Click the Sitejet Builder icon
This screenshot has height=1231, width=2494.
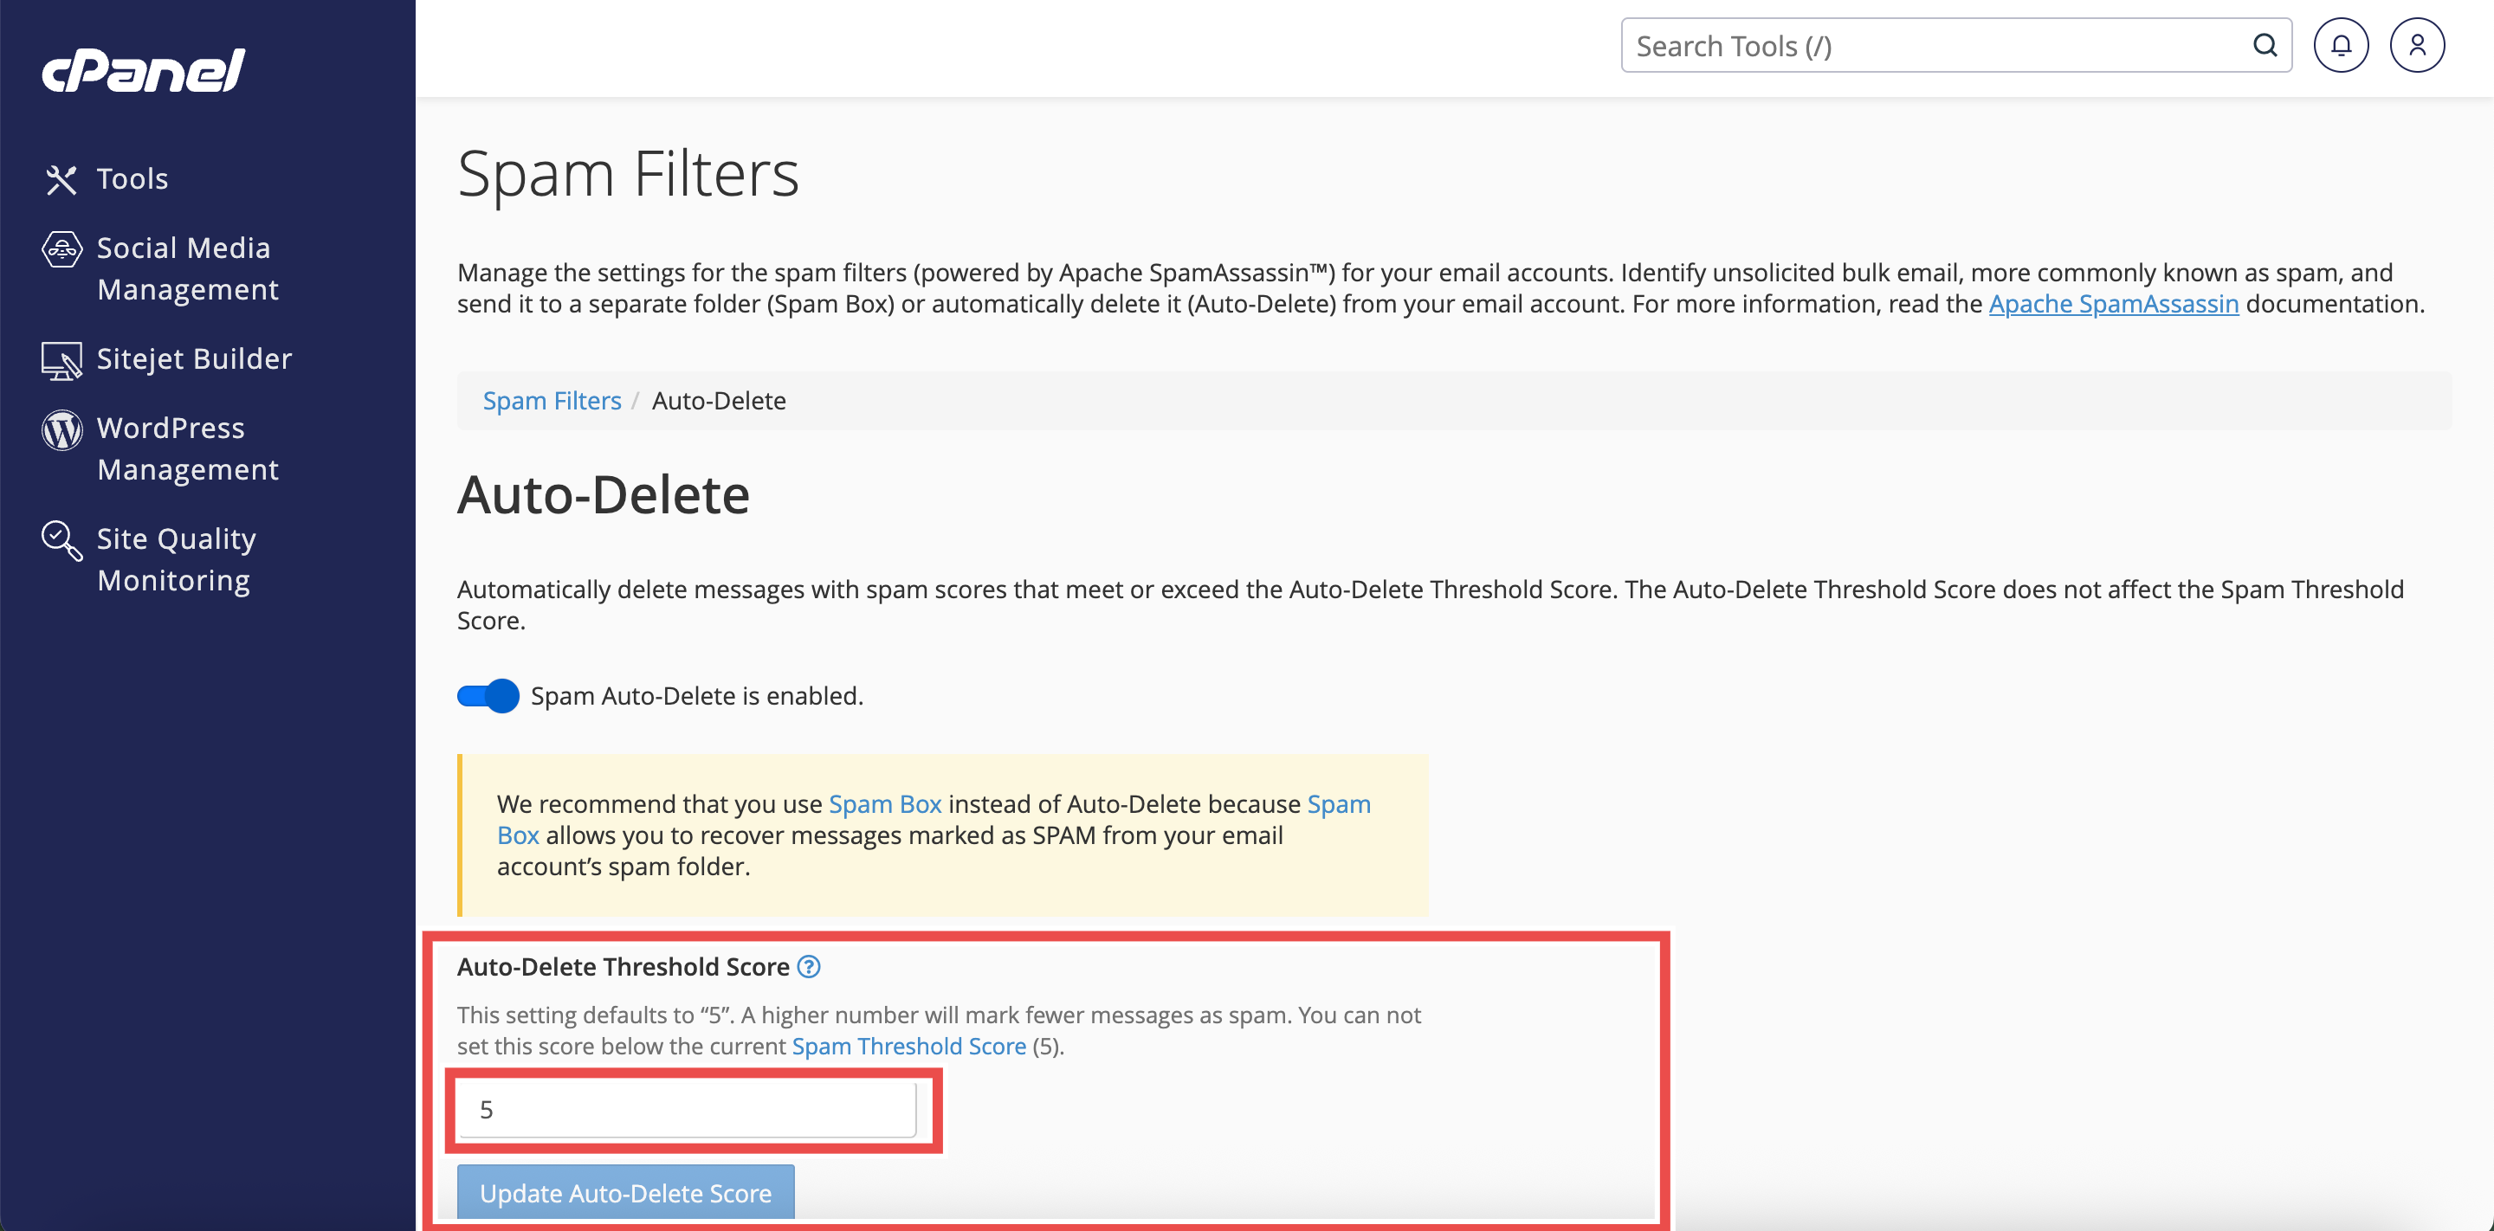[61, 360]
